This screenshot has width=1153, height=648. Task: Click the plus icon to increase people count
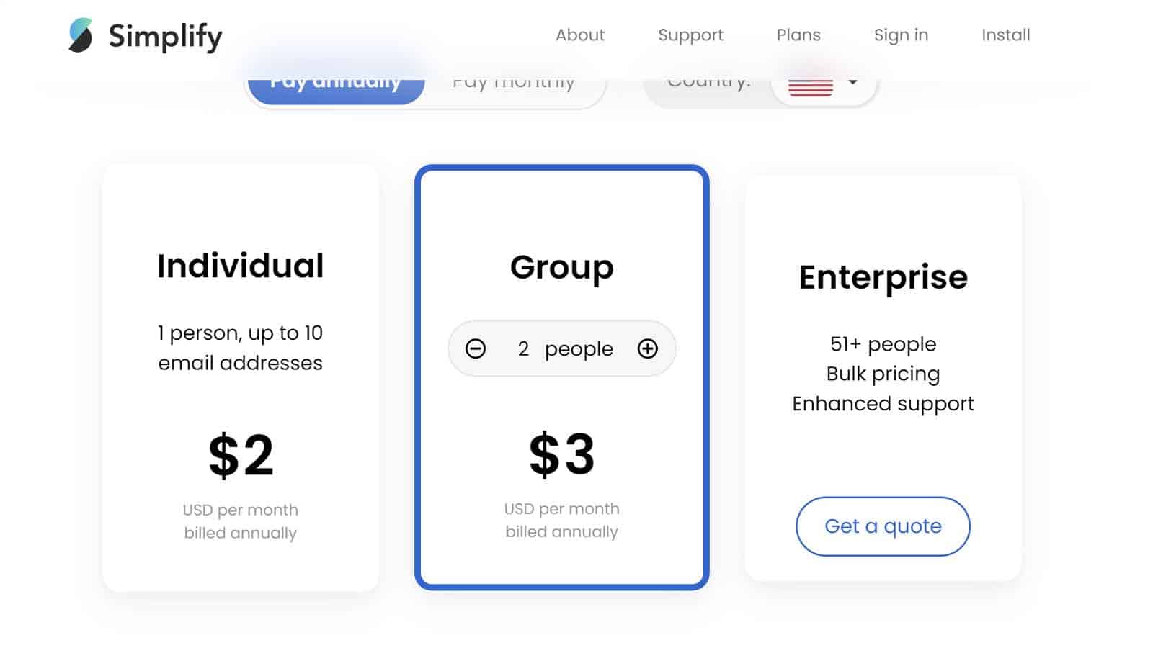point(647,348)
